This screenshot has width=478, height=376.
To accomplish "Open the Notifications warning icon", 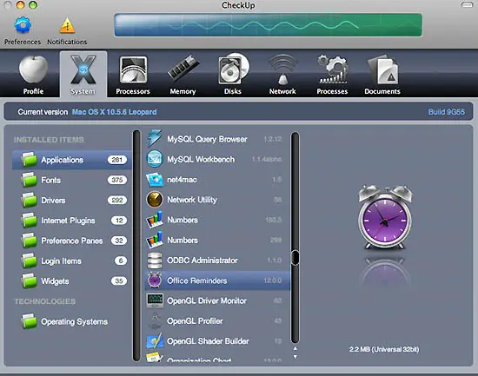I will (67, 25).
